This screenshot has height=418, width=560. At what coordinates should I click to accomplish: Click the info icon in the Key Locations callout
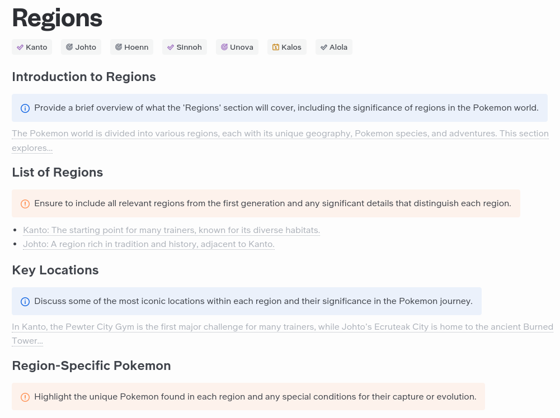25,301
